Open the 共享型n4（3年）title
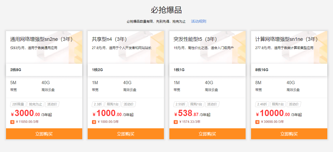 coord(109,39)
